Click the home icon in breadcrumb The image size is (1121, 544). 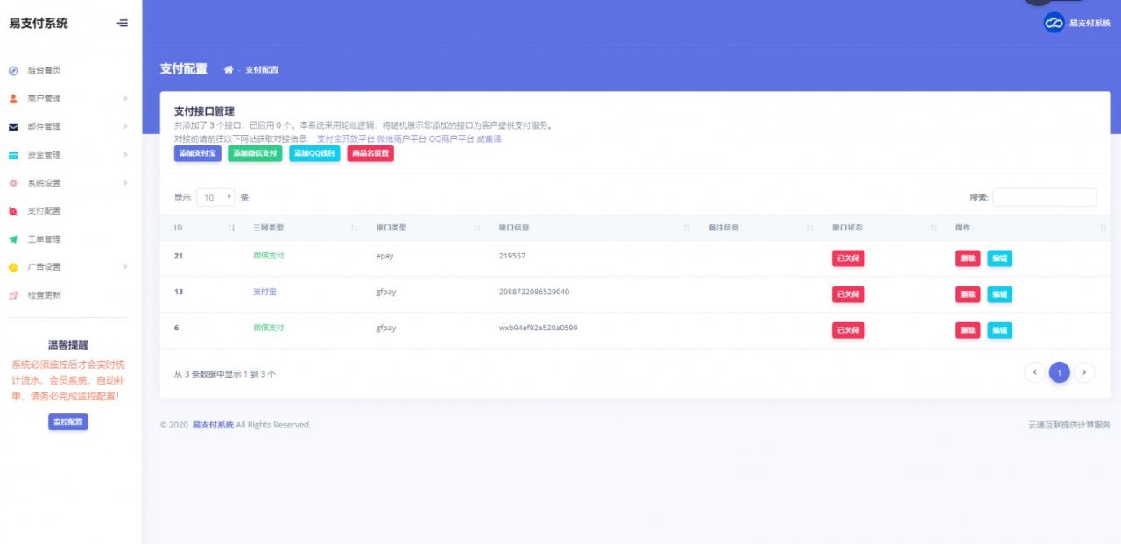coord(229,69)
